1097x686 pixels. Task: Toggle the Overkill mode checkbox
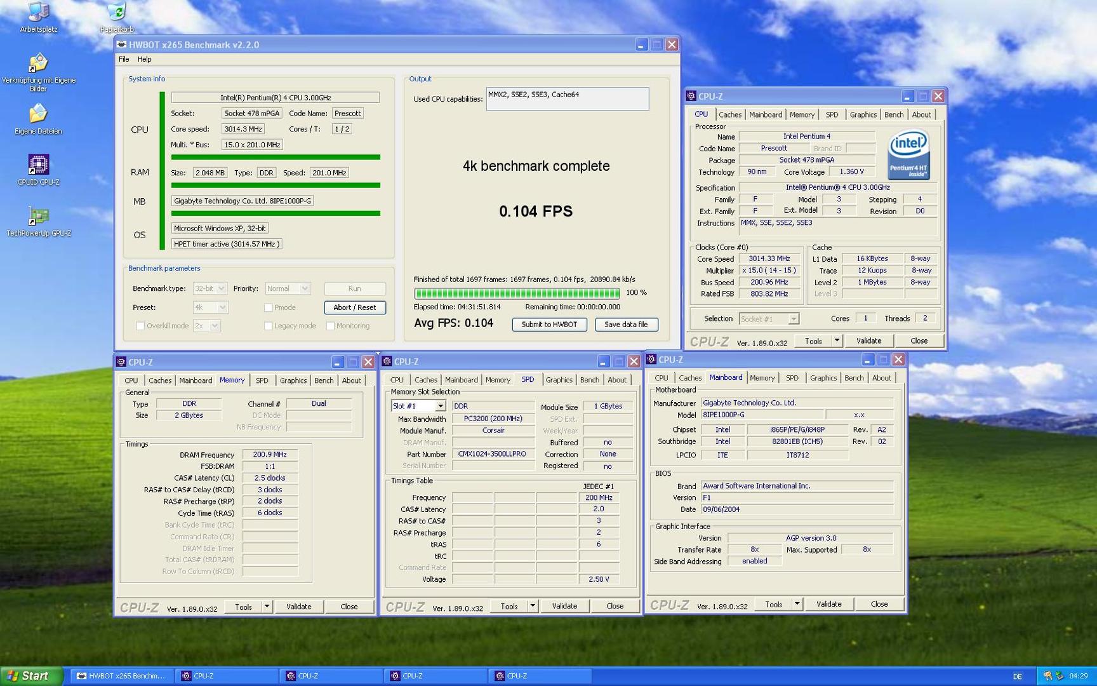[x=140, y=326]
